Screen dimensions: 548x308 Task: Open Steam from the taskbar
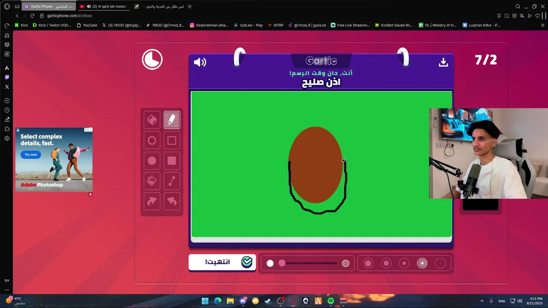(x=268, y=301)
